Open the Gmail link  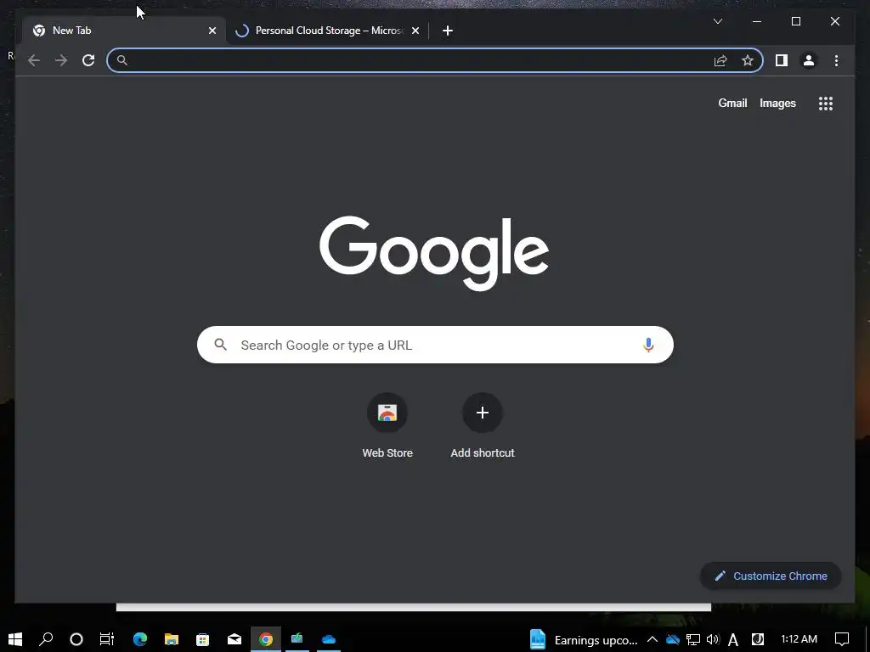click(732, 103)
